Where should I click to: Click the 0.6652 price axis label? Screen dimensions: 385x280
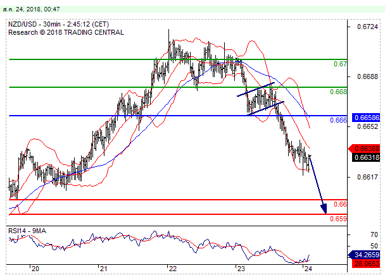point(367,127)
